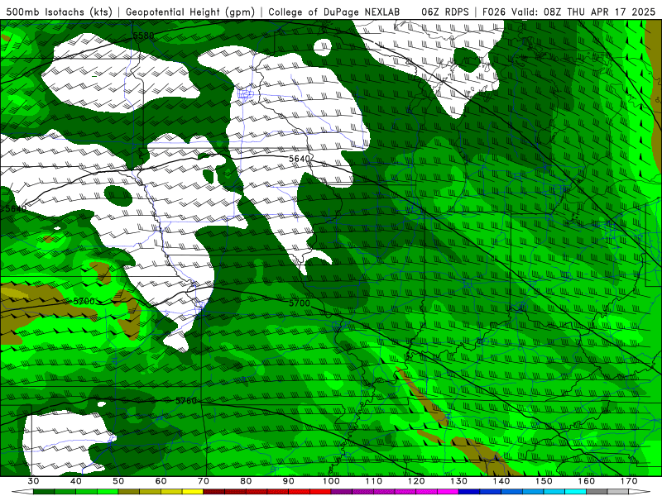Click the '06Z RDPS' model run label

pyautogui.click(x=445, y=12)
